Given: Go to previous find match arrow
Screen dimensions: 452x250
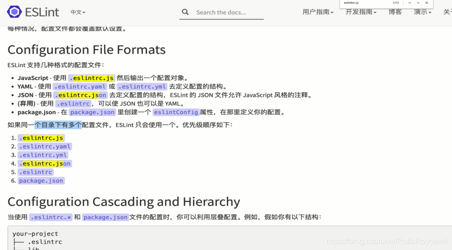Looking at the screenshot, I should (410, 3).
